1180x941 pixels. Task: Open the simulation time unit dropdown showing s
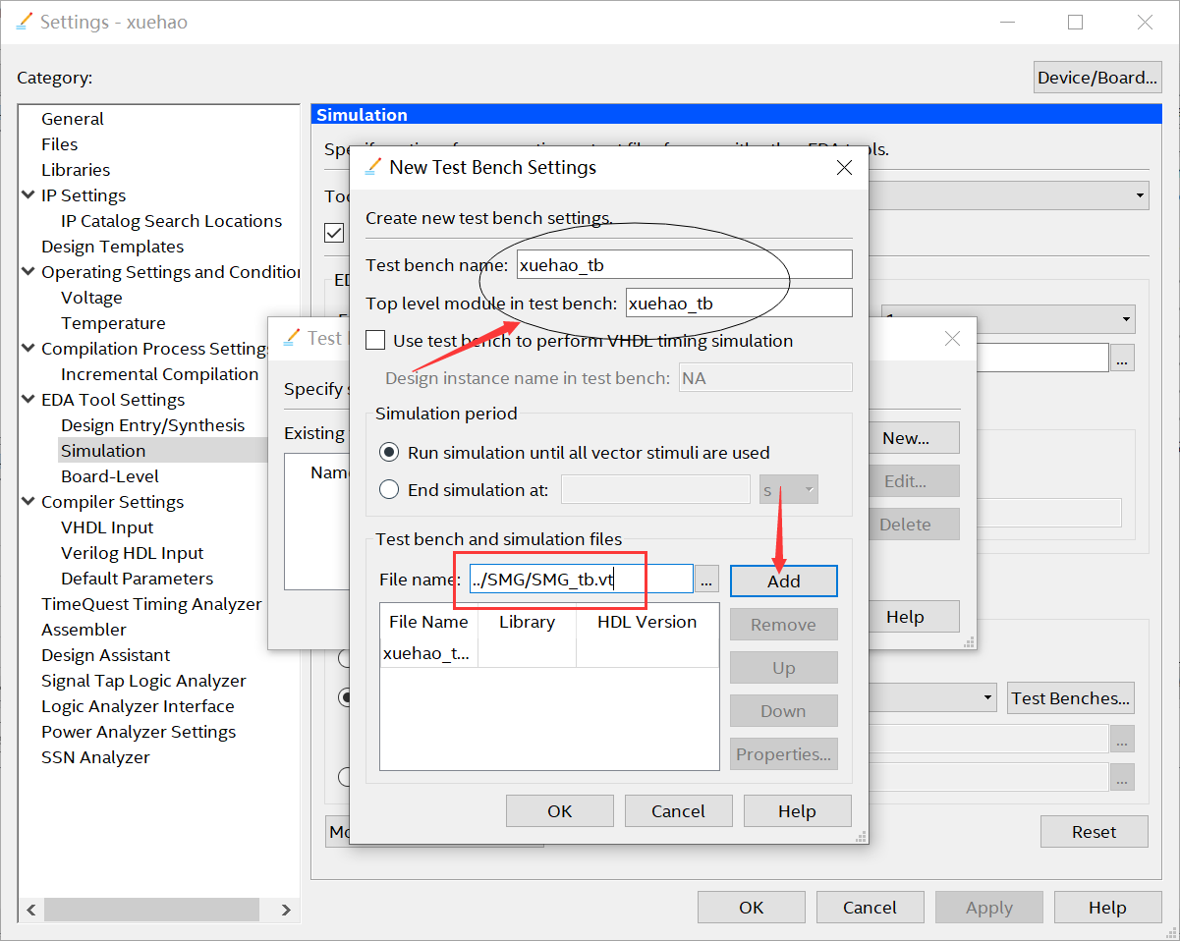(788, 489)
